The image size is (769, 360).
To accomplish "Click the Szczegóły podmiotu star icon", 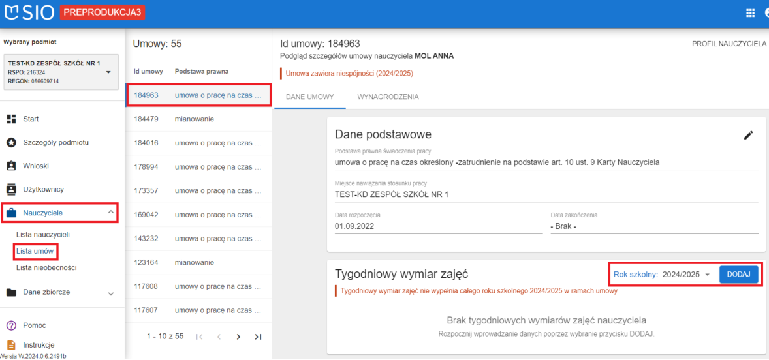I will pos(11,142).
